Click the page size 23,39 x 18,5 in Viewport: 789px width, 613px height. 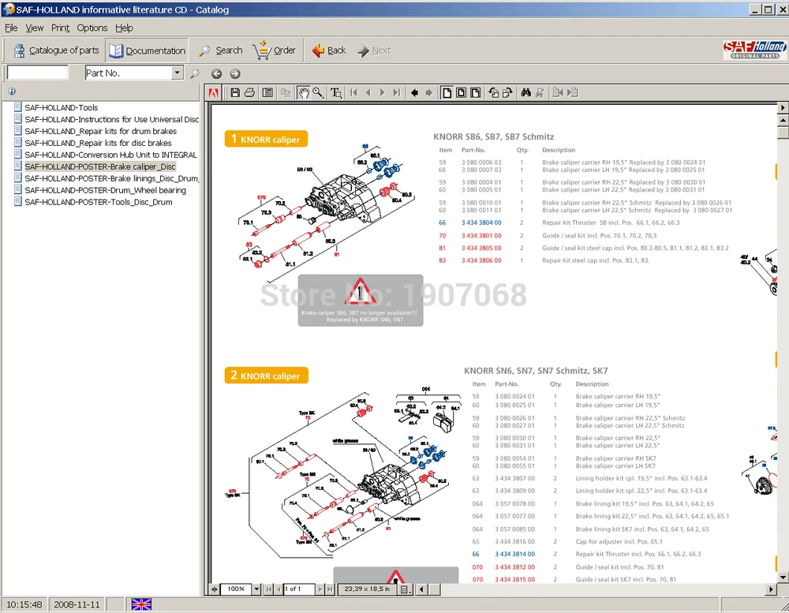(x=368, y=589)
